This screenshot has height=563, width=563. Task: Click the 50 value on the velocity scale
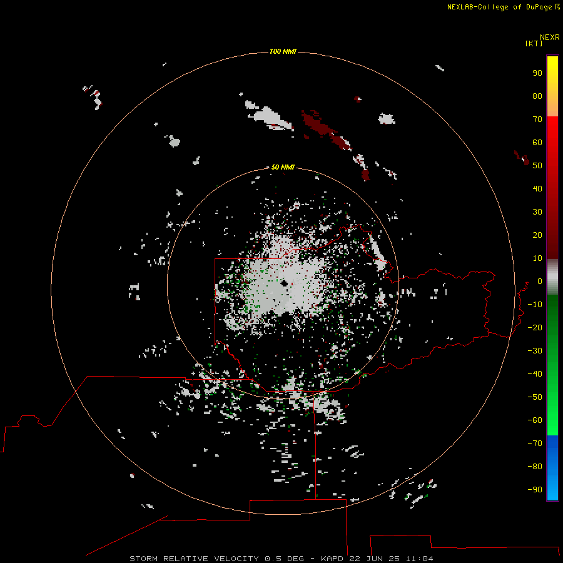click(537, 166)
